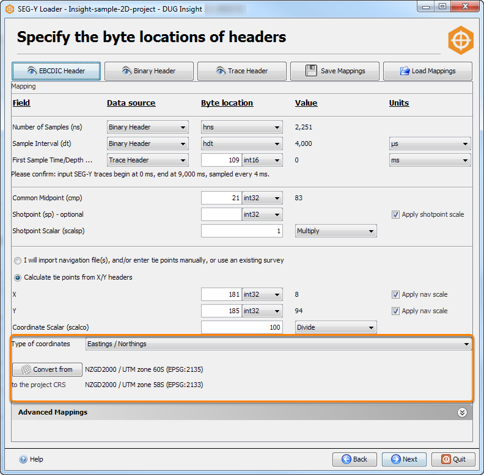This screenshot has width=484, height=475.
Task: Click Convert from CRS button
Action: tap(47, 369)
